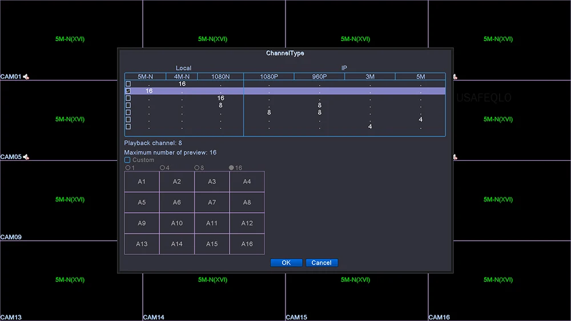Click the CAM15 channel label
Screen dimensions: 571x321
point(296,318)
